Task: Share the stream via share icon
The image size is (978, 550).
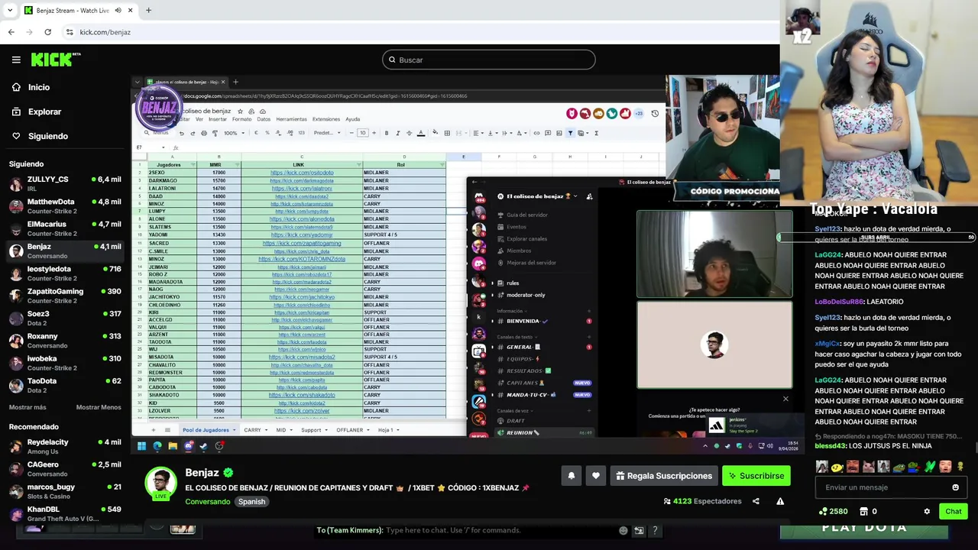Action: tap(756, 501)
